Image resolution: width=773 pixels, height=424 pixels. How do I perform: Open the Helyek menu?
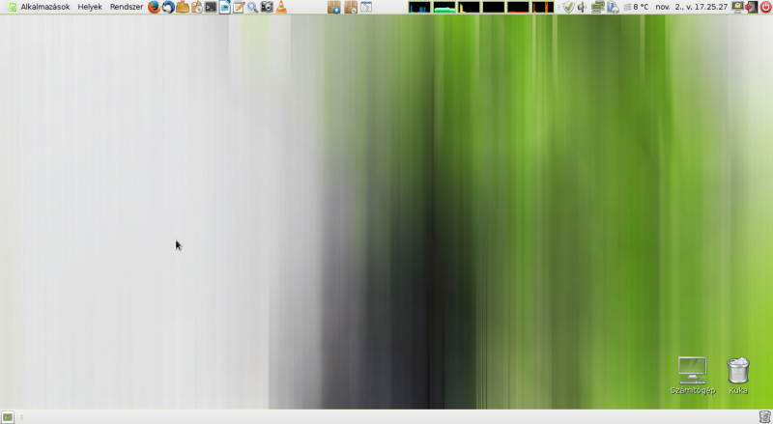(90, 7)
